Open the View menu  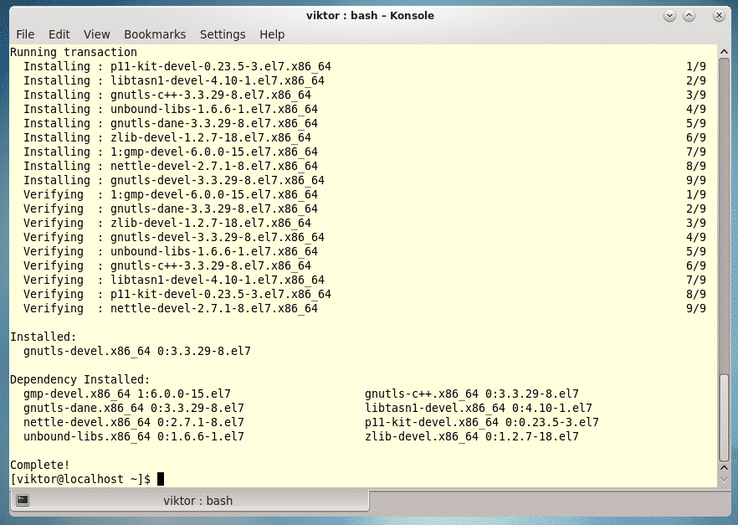click(96, 34)
